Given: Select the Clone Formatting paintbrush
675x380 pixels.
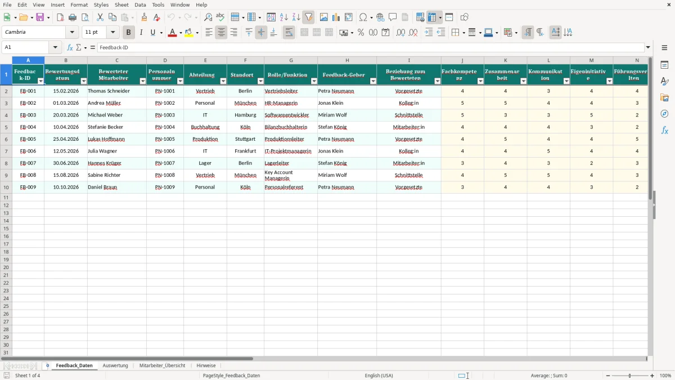Looking at the screenshot, I should point(145,17).
